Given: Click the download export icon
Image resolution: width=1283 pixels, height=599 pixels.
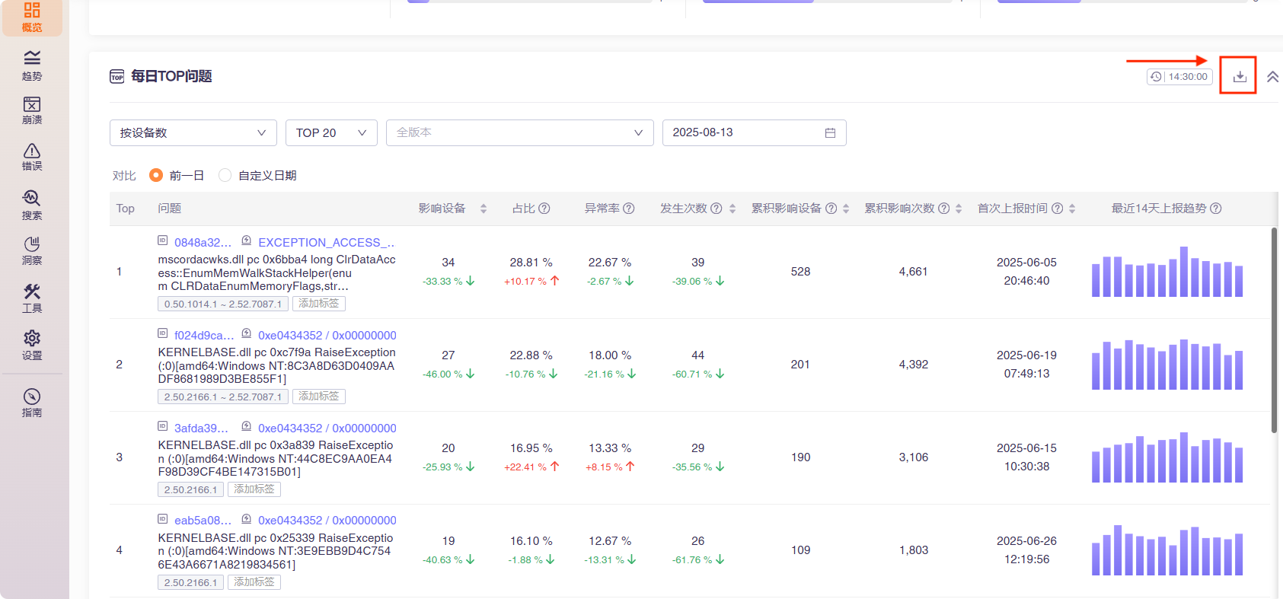Looking at the screenshot, I should tap(1240, 76).
